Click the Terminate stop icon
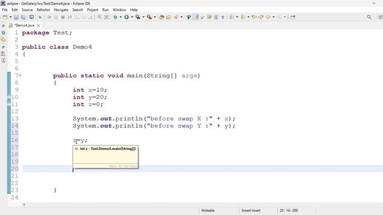 pyautogui.click(x=63, y=17)
